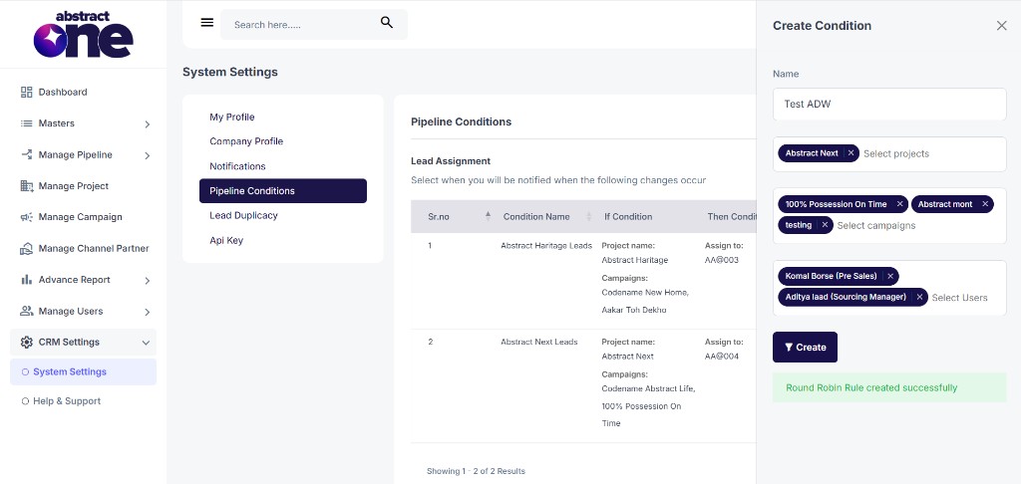Click the AA@003 assignee cell
Screen dimensions: 1021x484
pyautogui.click(x=722, y=260)
